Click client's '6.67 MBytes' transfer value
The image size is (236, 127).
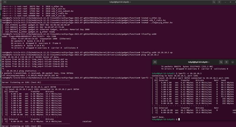click(187, 83)
